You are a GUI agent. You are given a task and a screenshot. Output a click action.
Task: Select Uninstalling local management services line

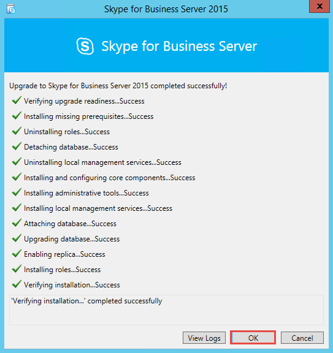coord(102,162)
